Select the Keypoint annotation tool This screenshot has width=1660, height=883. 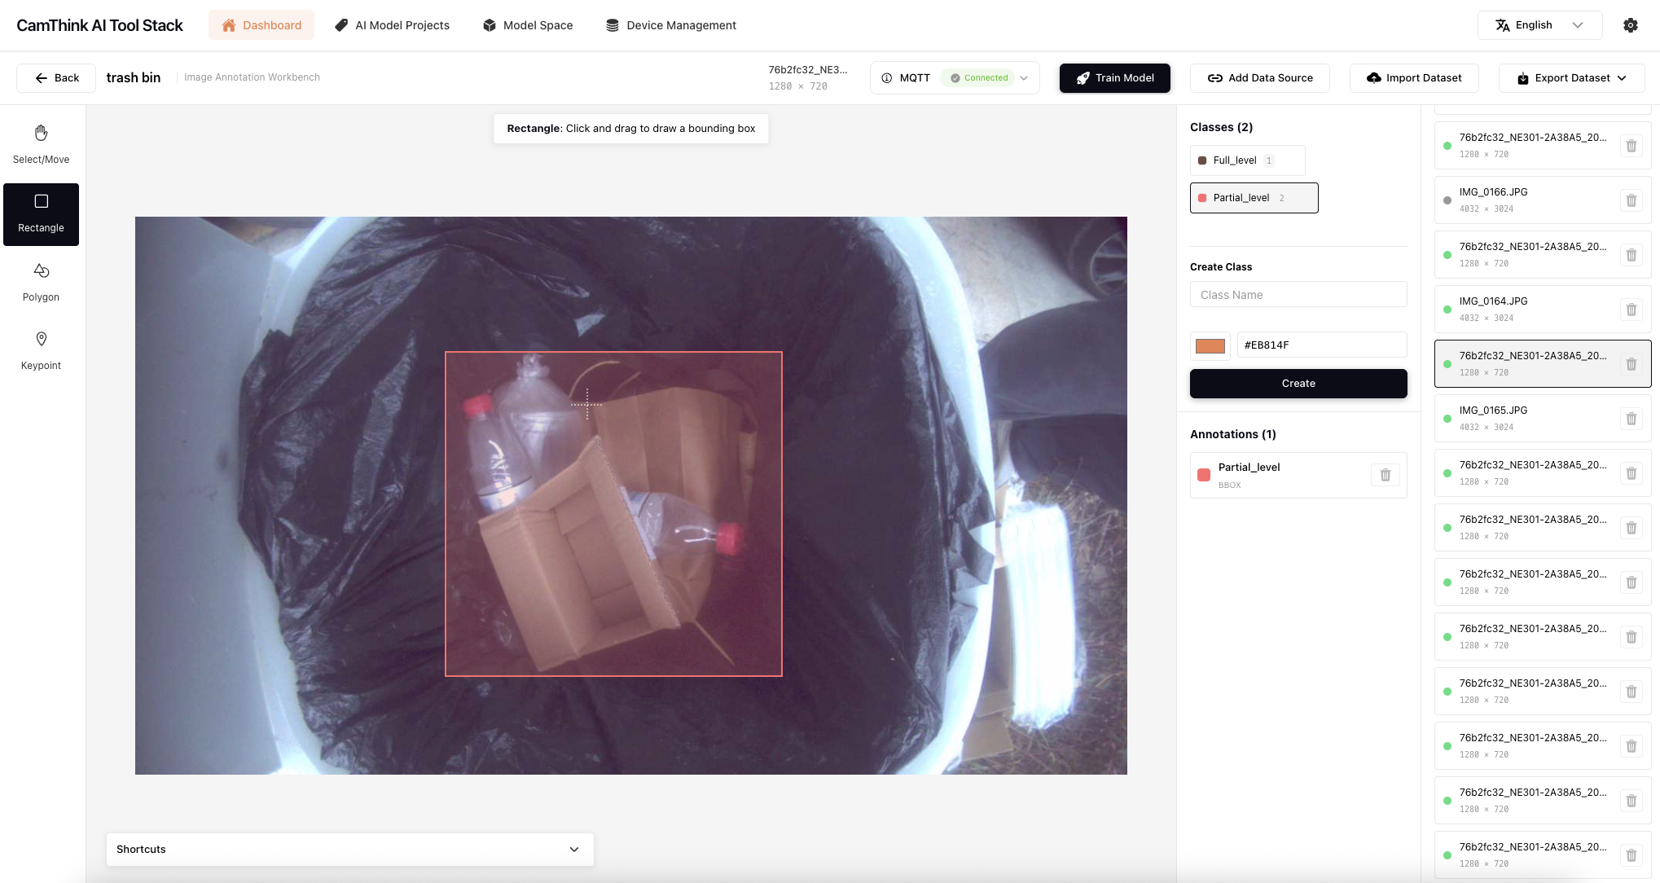(x=41, y=350)
